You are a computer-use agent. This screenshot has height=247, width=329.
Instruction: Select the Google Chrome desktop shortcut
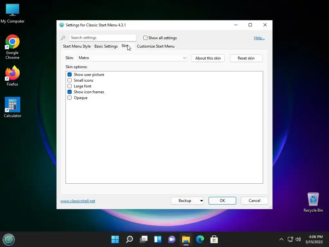pos(13,47)
